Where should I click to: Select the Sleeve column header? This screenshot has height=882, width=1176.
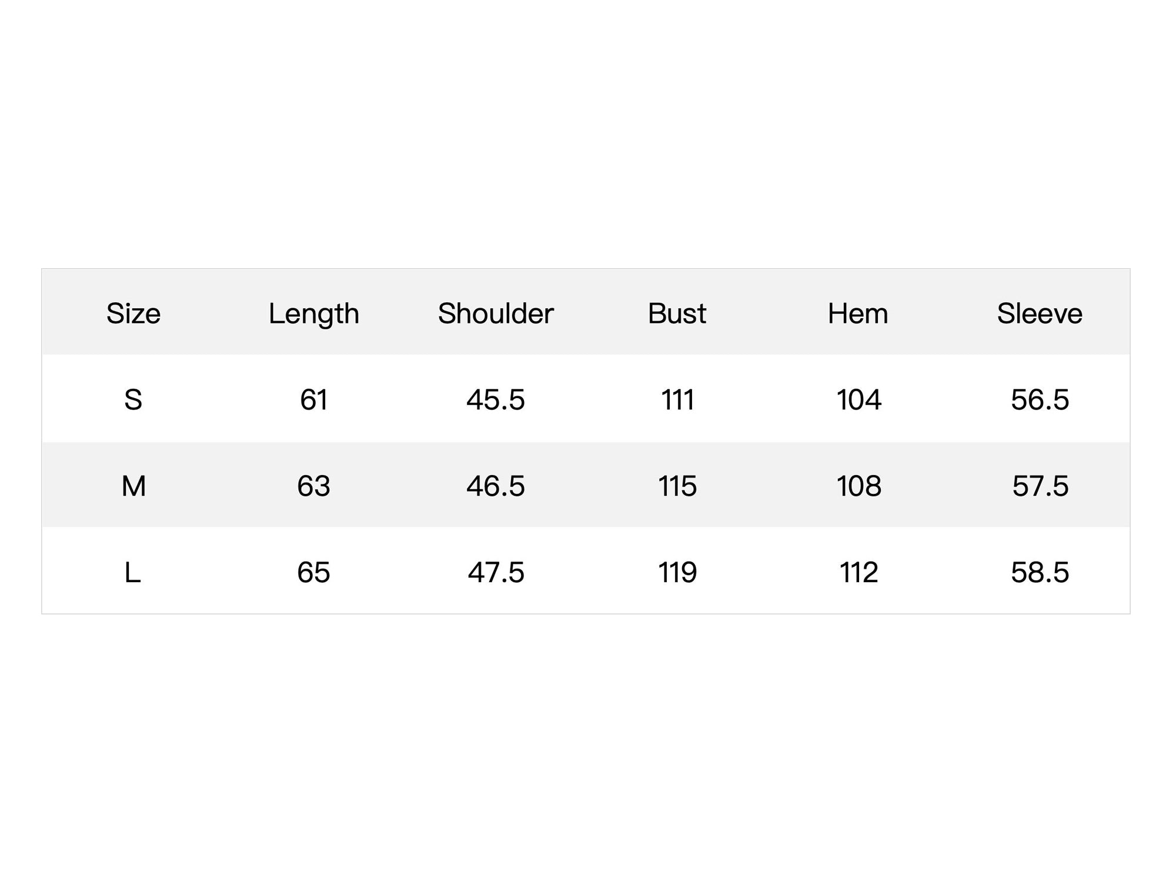pyautogui.click(x=1039, y=313)
